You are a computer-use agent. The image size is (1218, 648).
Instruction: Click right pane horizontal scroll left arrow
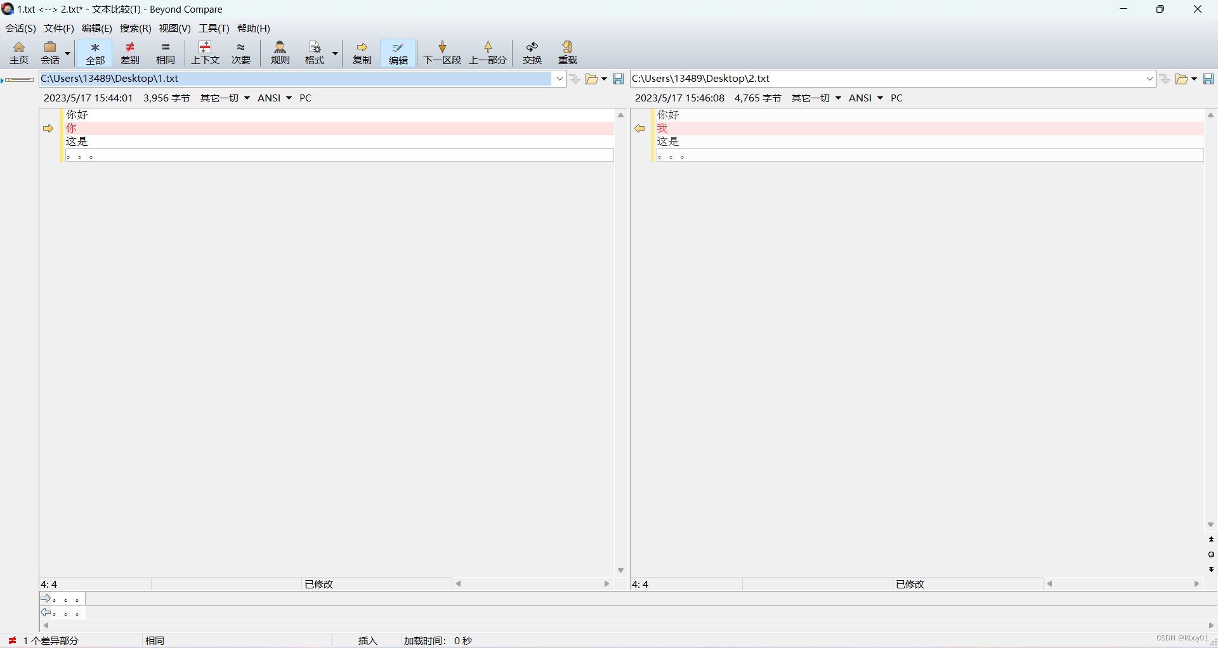click(x=1050, y=584)
